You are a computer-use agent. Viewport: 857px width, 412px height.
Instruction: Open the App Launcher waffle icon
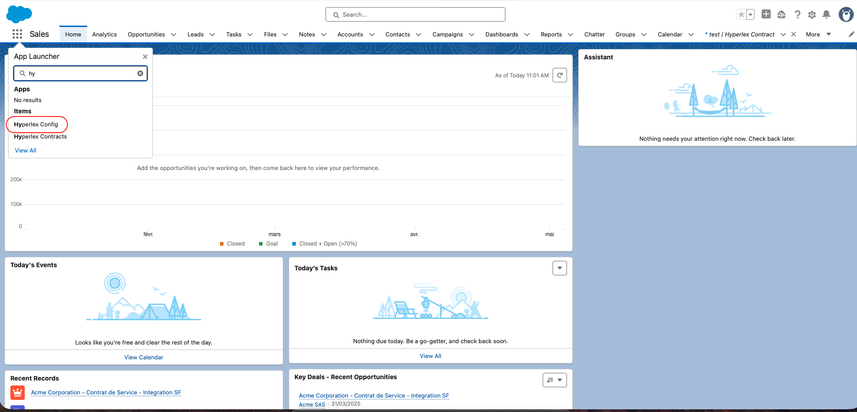(x=17, y=34)
